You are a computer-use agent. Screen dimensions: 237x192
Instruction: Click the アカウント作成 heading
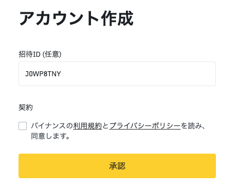(76, 18)
